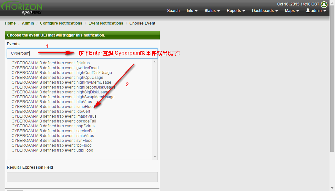Select the smtpVirus trap event
The height and width of the screenshot is (191, 335).
click(53, 136)
